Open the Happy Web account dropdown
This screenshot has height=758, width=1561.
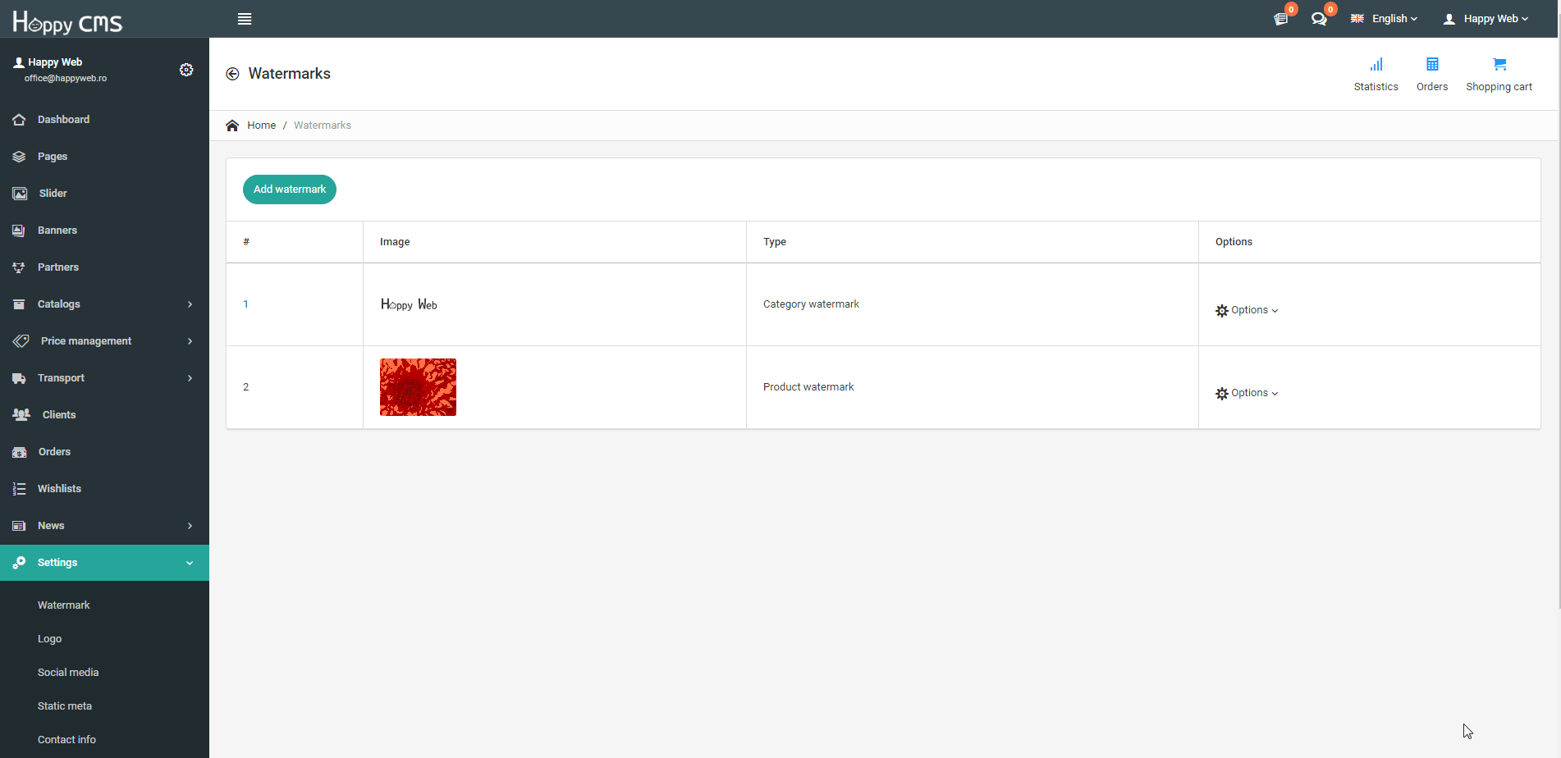(x=1486, y=19)
